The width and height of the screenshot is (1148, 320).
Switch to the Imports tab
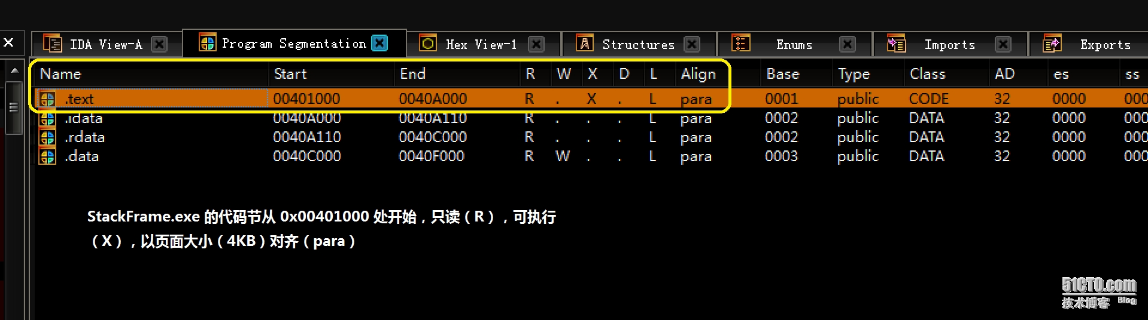click(950, 45)
